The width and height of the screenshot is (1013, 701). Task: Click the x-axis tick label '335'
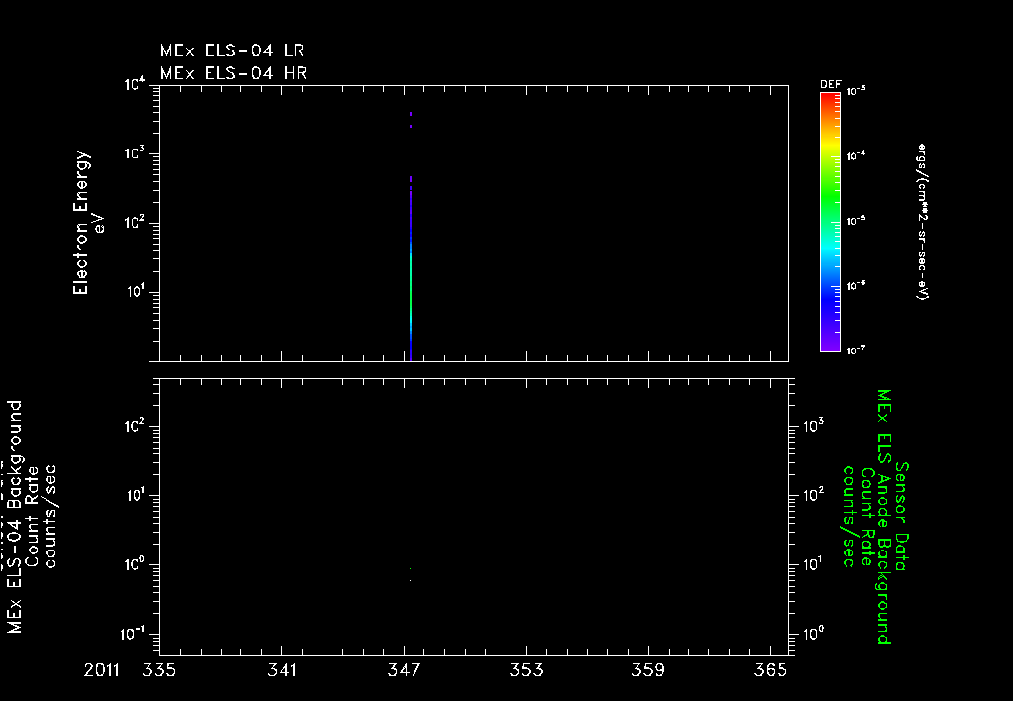[x=159, y=670]
